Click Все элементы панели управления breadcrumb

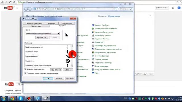coord(70,9)
